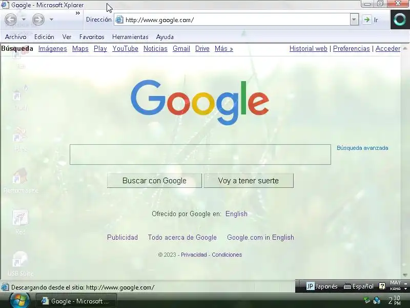This screenshot has height=308, width=410.
Task: Click the Voy a tener suerte button
Action: tap(249, 181)
